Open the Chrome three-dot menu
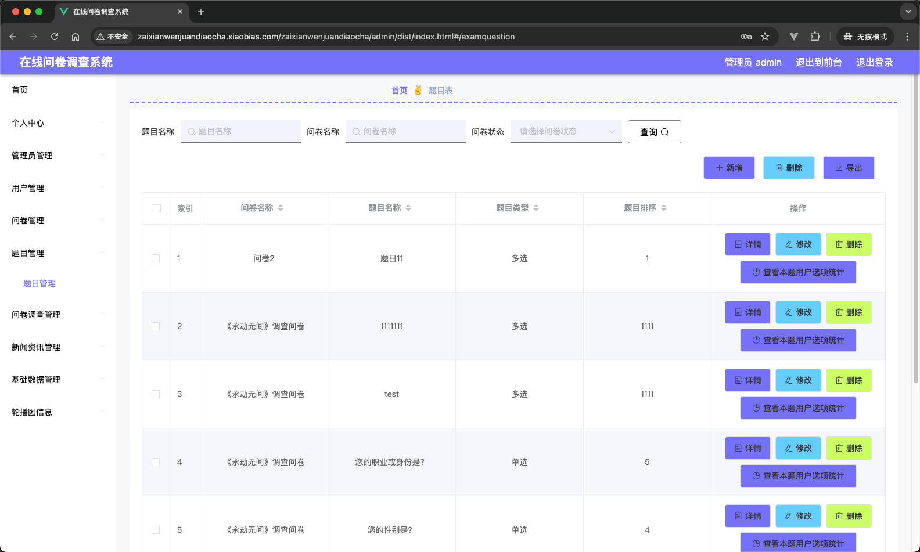 point(907,37)
